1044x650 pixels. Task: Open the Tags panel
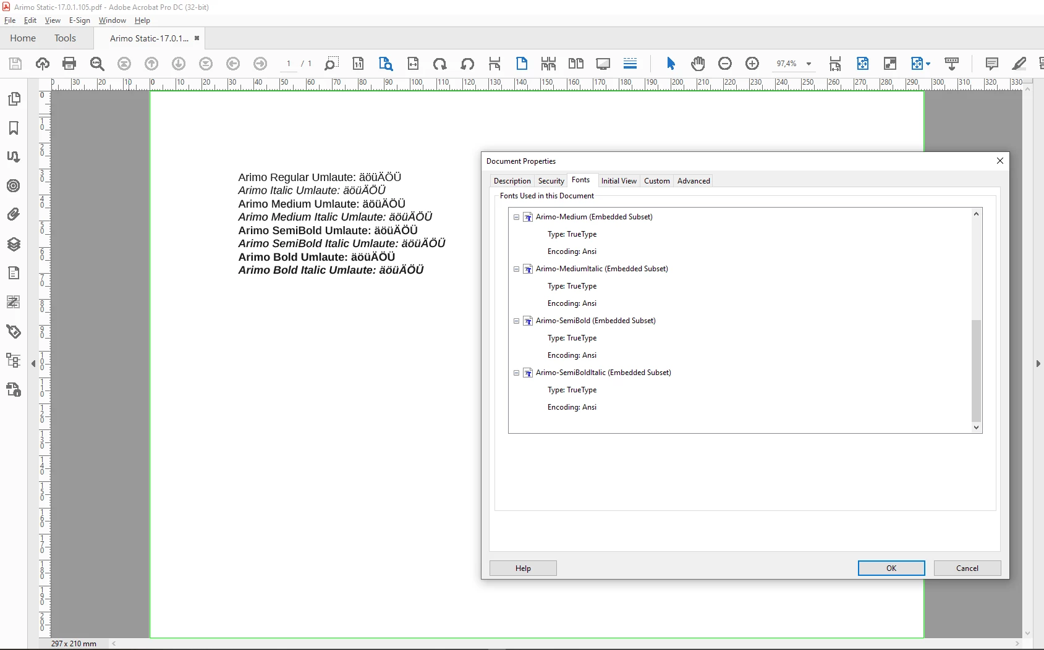pyautogui.click(x=14, y=332)
